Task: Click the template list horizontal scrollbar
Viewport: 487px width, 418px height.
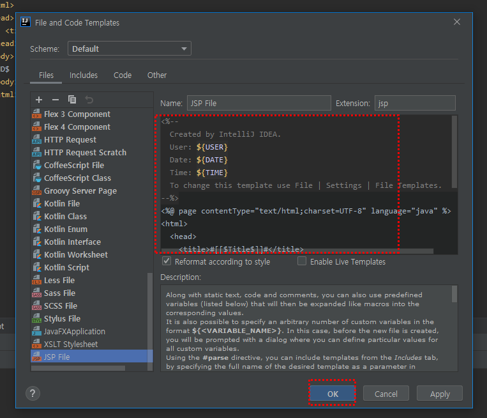Action: tap(78, 368)
